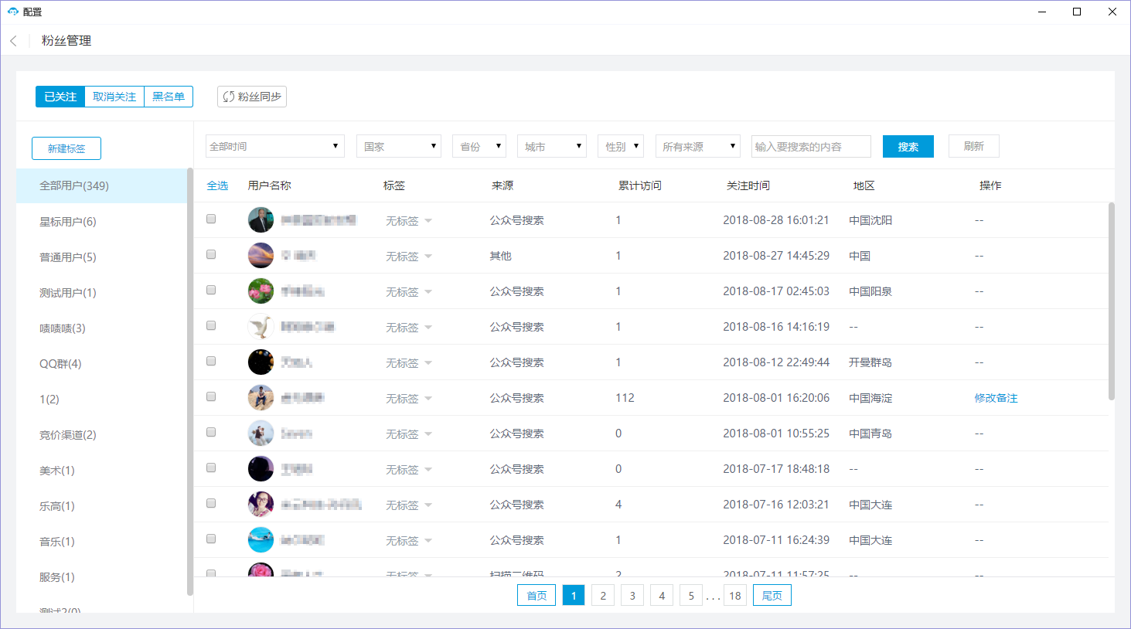Image resolution: width=1131 pixels, height=629 pixels.
Task: Click the blue 搜索 button
Action: click(908, 146)
